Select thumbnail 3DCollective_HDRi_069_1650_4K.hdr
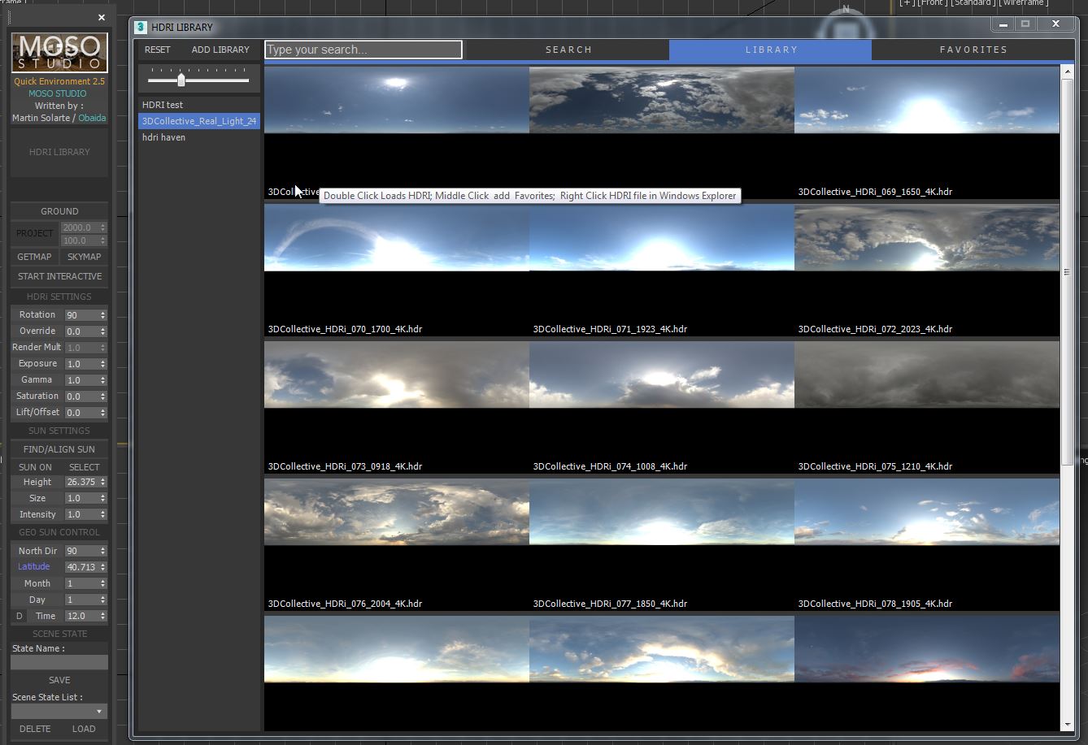This screenshot has height=745, width=1088. click(927, 132)
